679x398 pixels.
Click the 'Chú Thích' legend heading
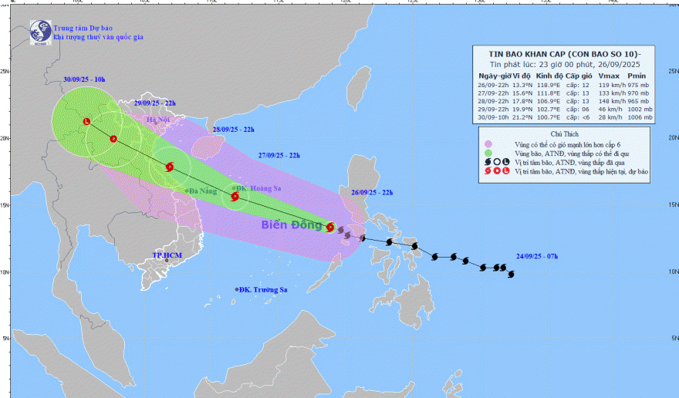point(564,134)
